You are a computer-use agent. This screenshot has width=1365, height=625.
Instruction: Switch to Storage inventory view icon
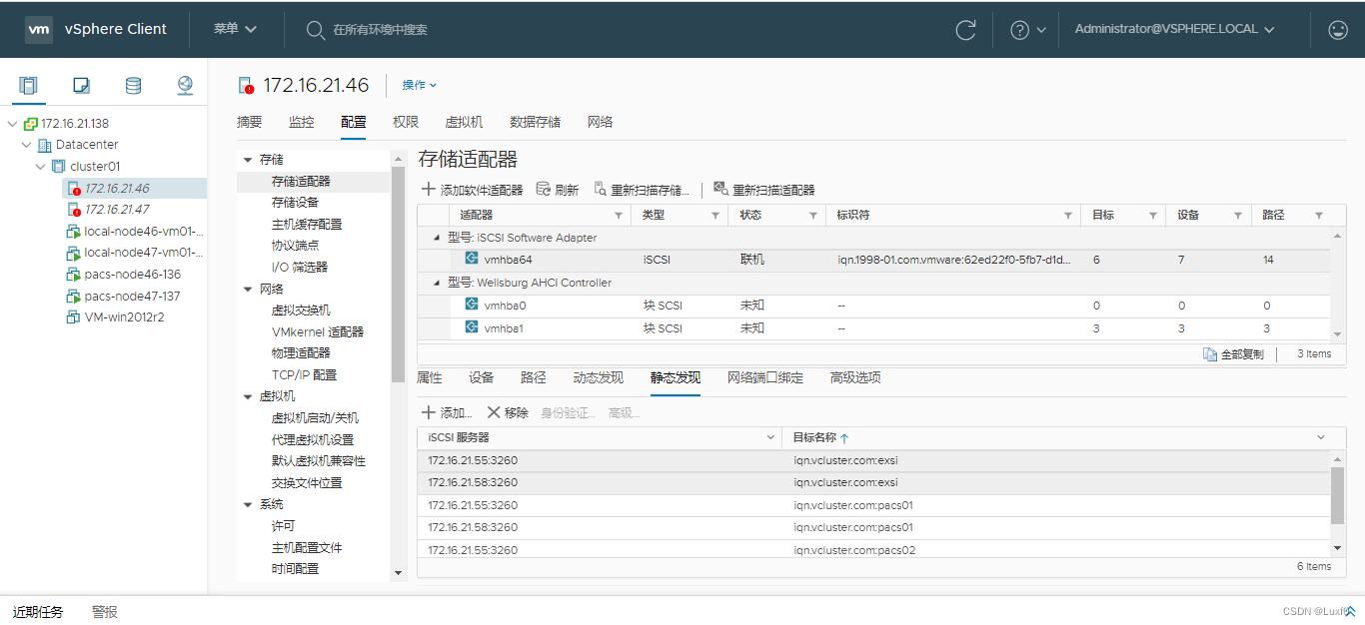(133, 85)
